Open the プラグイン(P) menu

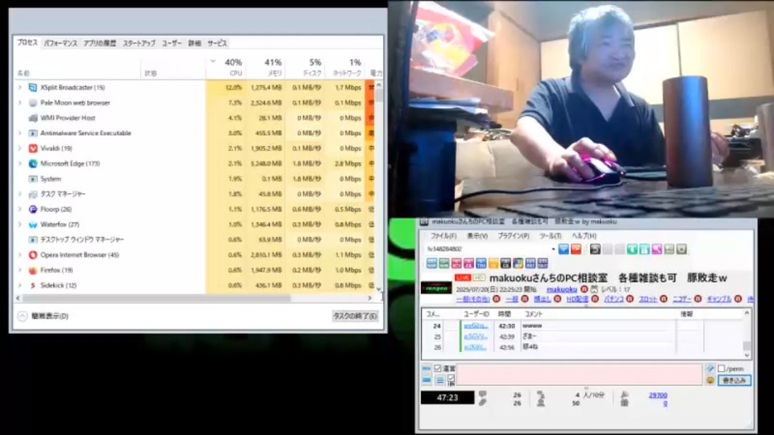[514, 236]
